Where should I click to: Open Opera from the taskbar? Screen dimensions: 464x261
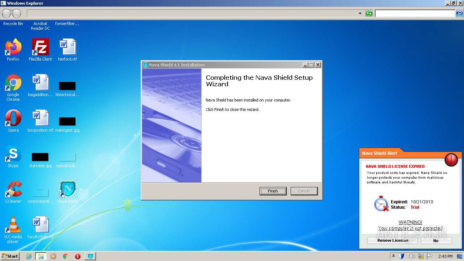tap(78, 256)
